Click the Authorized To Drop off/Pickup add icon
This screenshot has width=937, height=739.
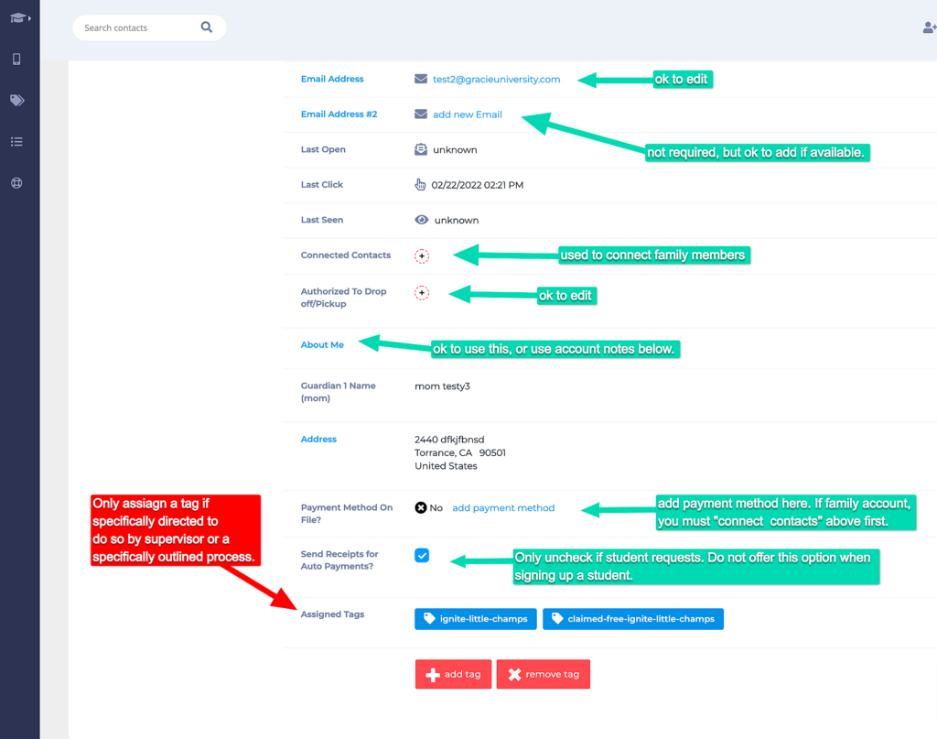click(x=422, y=293)
